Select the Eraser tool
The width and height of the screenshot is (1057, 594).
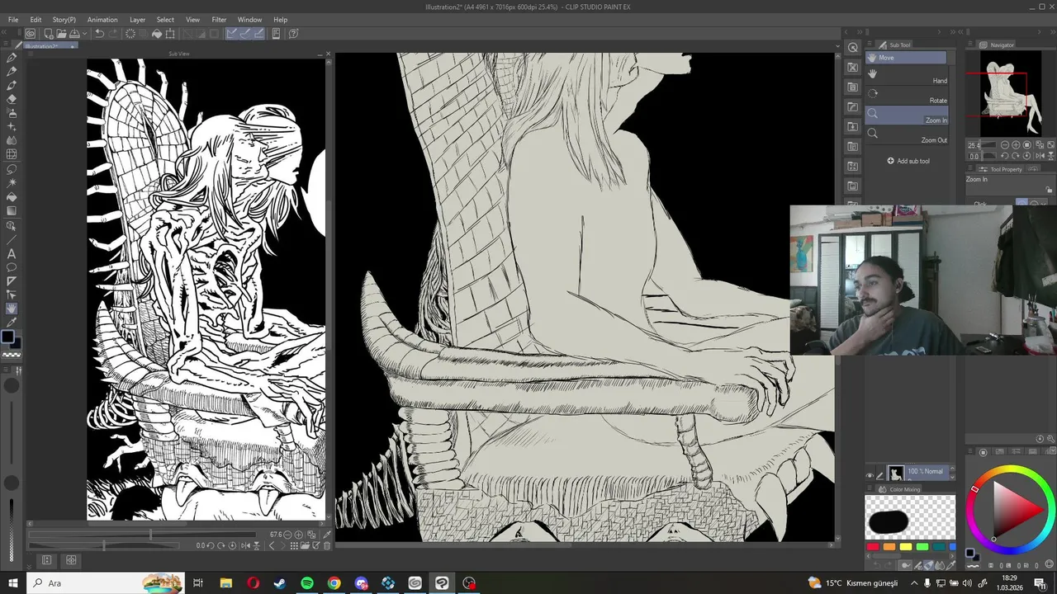[12, 99]
